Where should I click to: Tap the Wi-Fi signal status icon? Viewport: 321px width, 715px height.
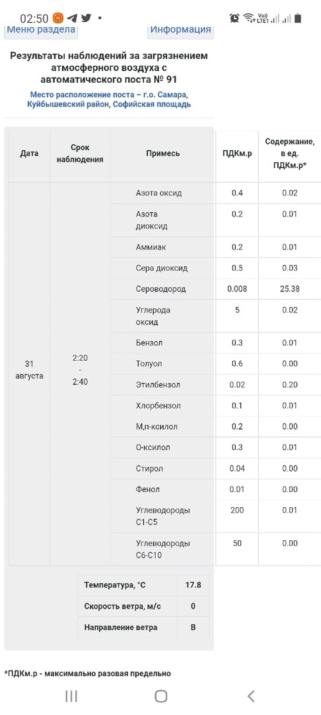(x=249, y=19)
